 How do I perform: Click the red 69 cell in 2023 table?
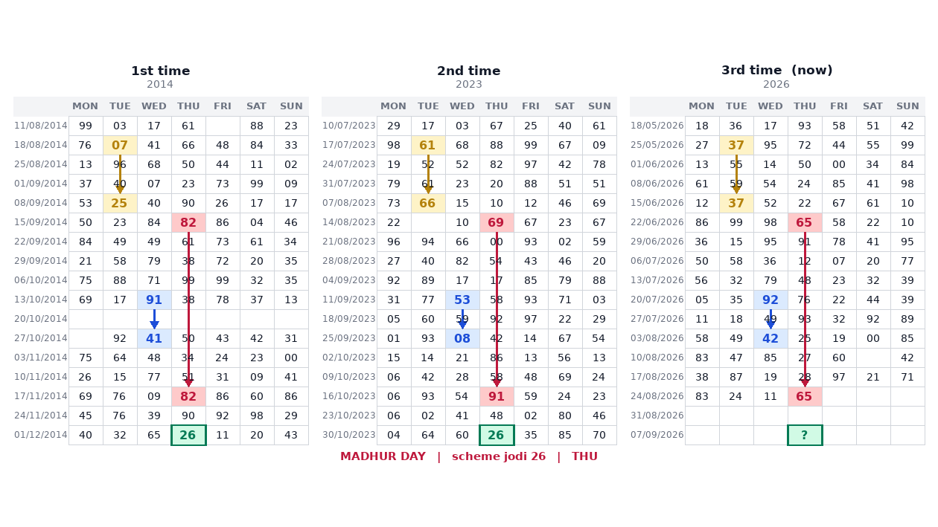click(x=497, y=222)
